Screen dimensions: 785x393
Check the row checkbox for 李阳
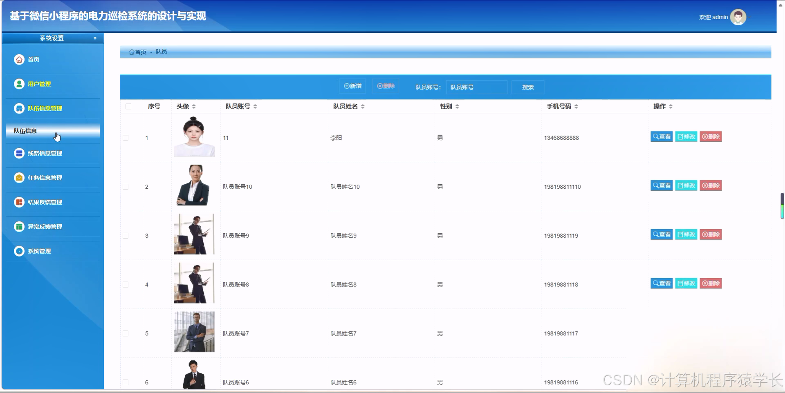tap(126, 138)
